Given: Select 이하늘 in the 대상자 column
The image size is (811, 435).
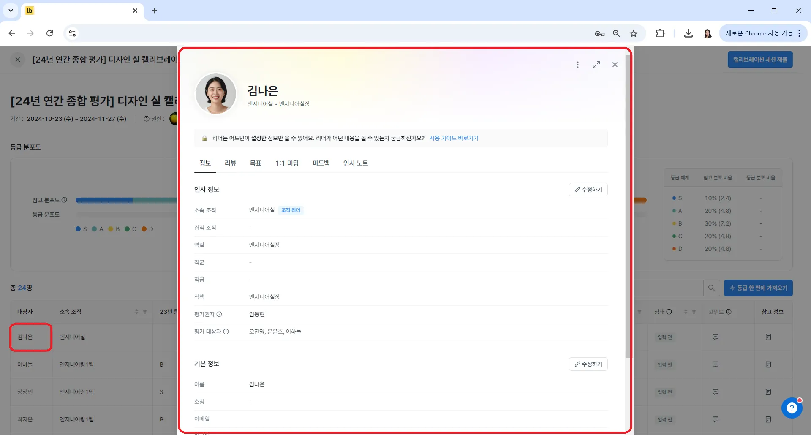Looking at the screenshot, I should tap(25, 364).
